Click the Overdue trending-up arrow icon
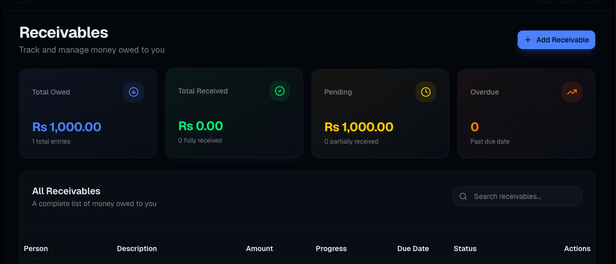This screenshot has height=264, width=616. (x=572, y=92)
